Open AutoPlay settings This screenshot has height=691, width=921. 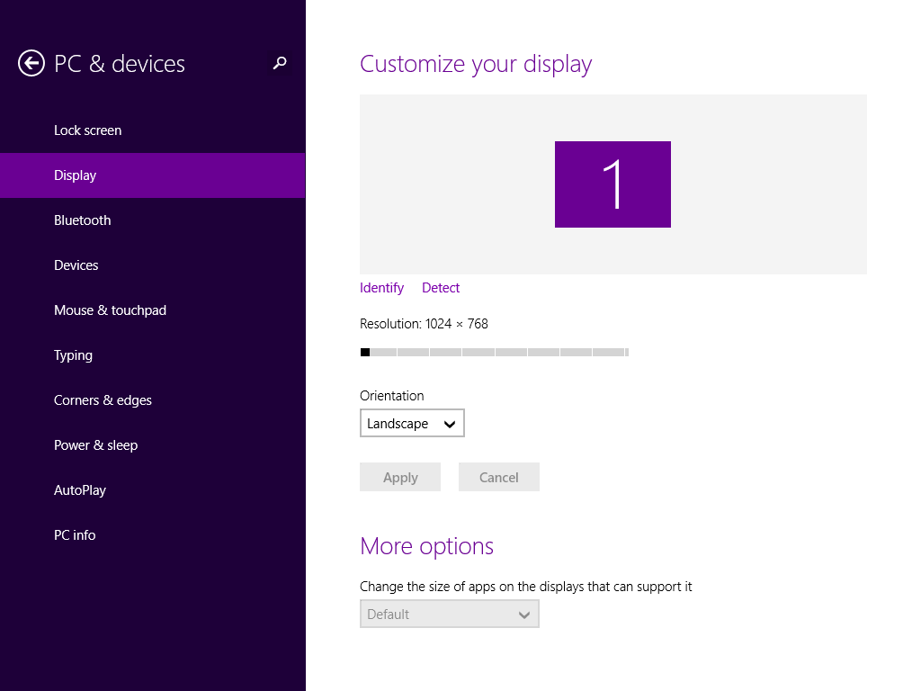click(153, 490)
